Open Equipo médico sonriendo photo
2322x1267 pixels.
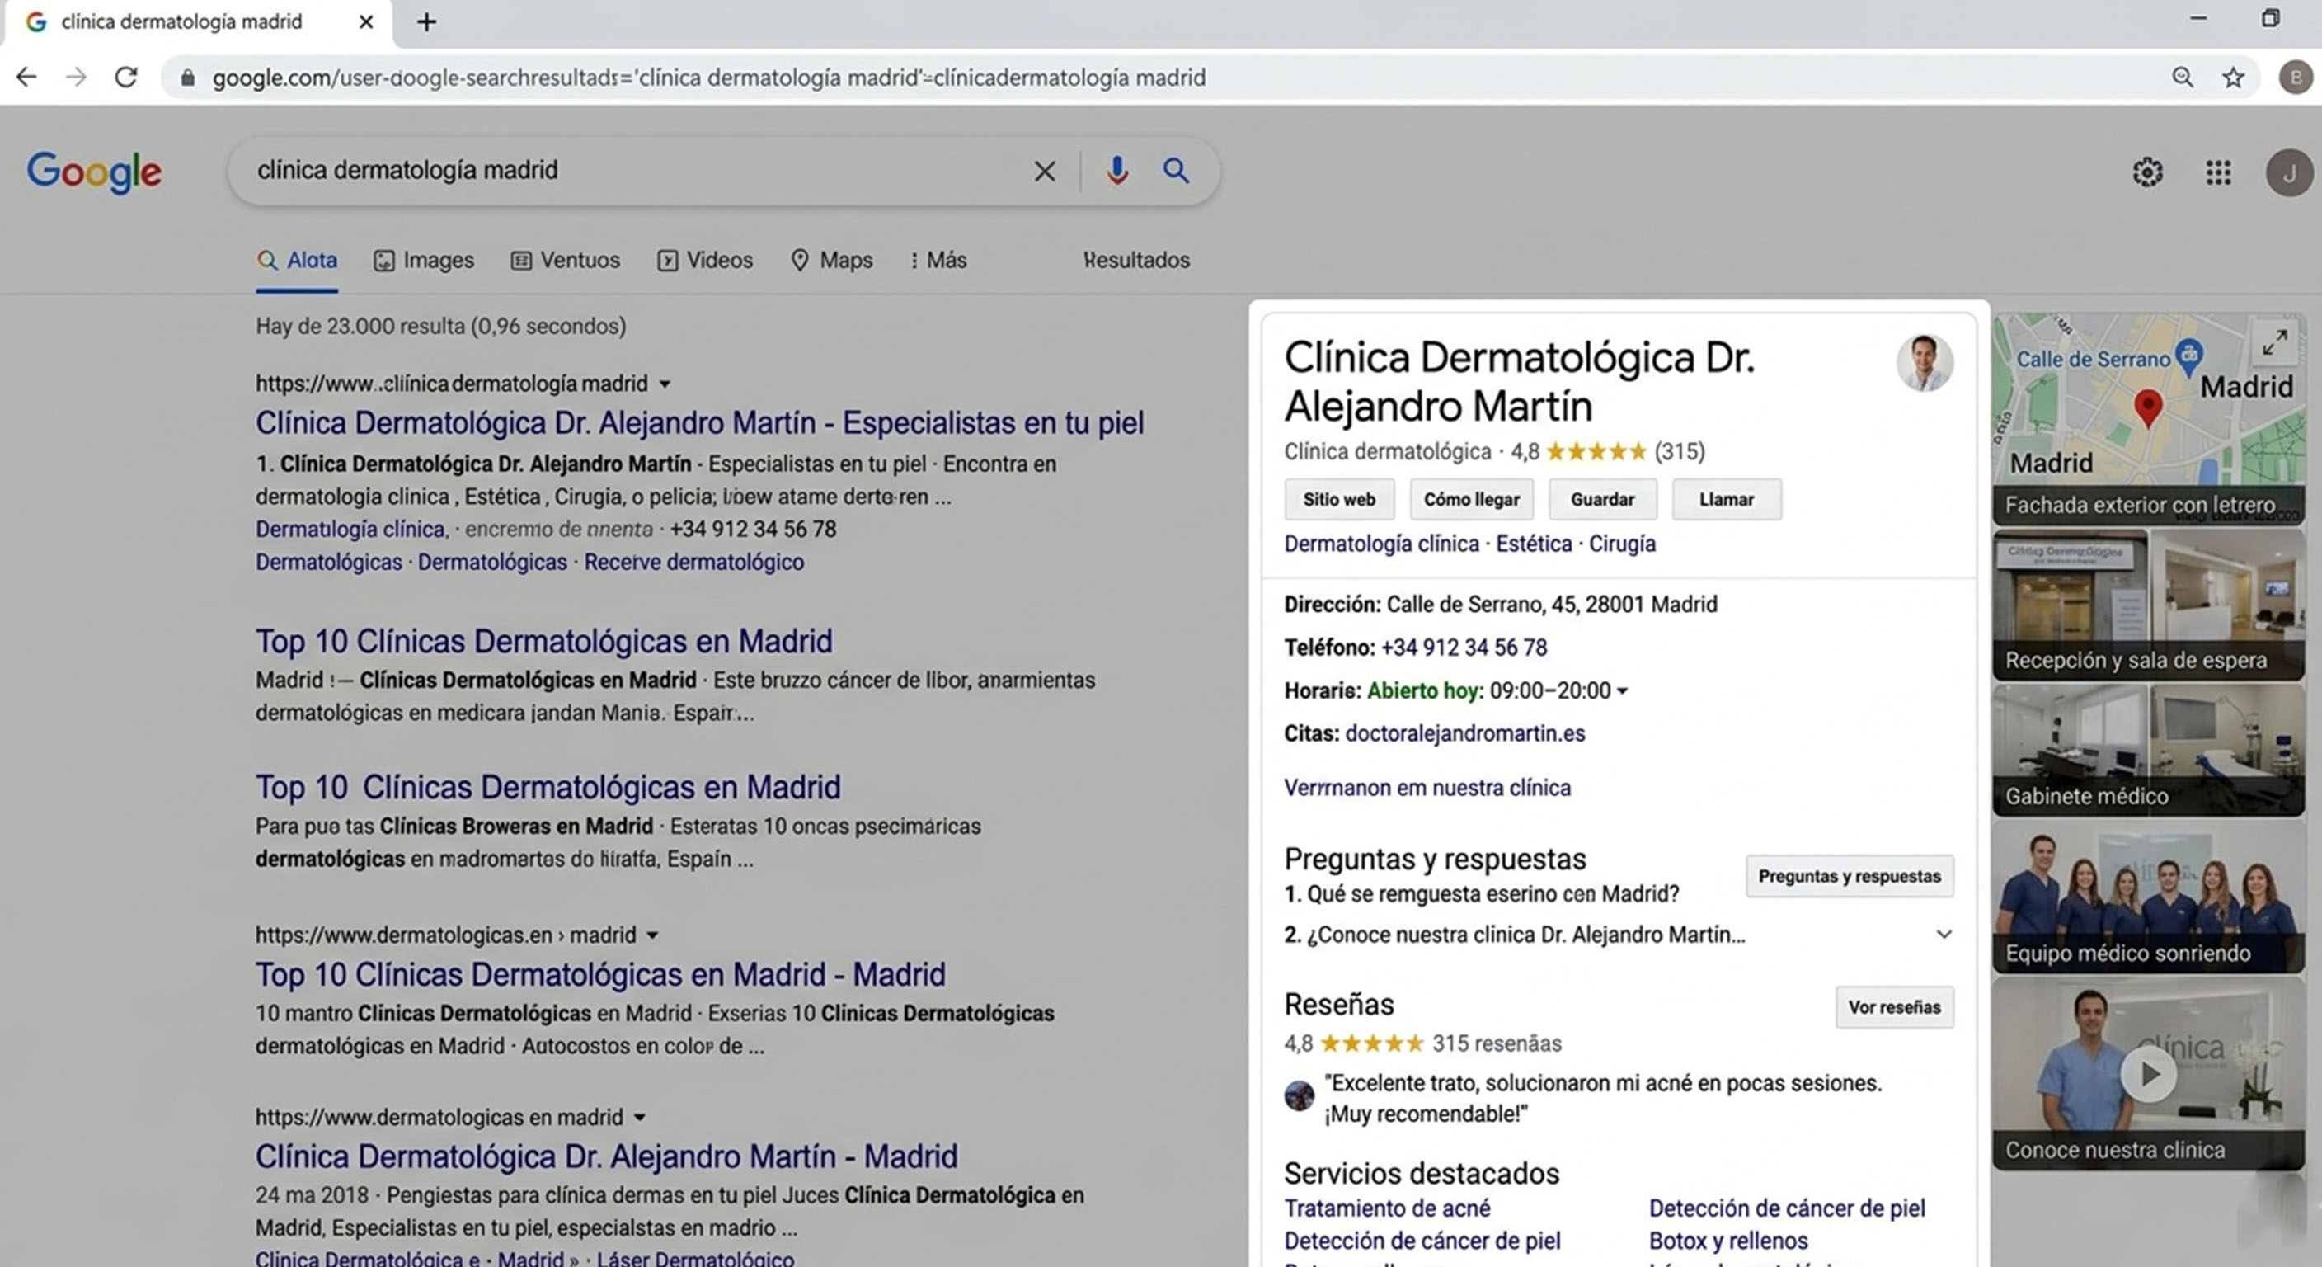tap(2148, 897)
